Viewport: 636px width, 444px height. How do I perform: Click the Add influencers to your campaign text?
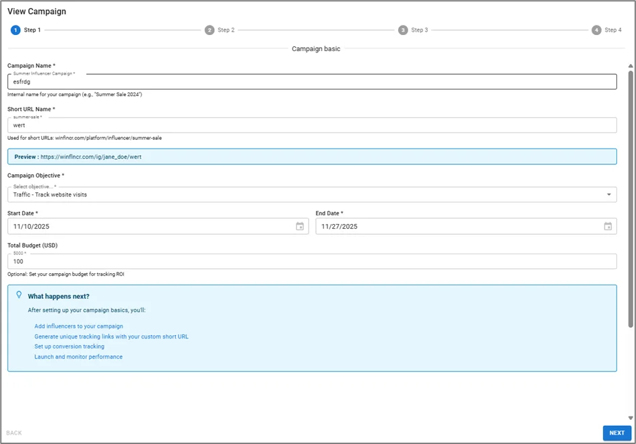click(79, 326)
